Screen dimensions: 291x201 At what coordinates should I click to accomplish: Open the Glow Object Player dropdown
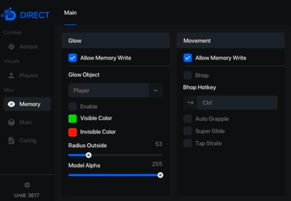108,91
